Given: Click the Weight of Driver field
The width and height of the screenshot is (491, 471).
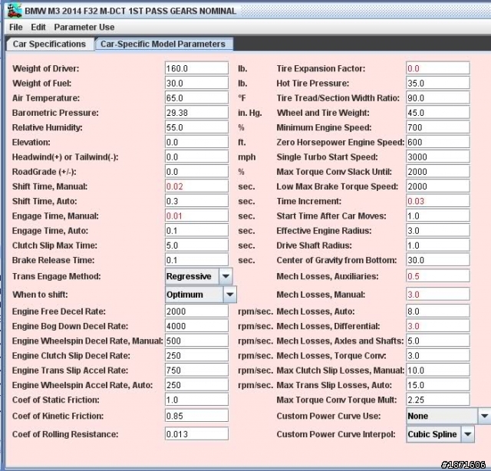Looking at the screenshot, I should (x=196, y=68).
